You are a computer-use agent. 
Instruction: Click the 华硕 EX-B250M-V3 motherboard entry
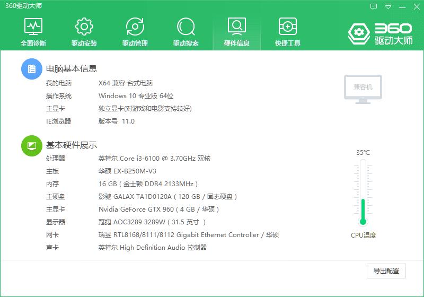(127, 171)
